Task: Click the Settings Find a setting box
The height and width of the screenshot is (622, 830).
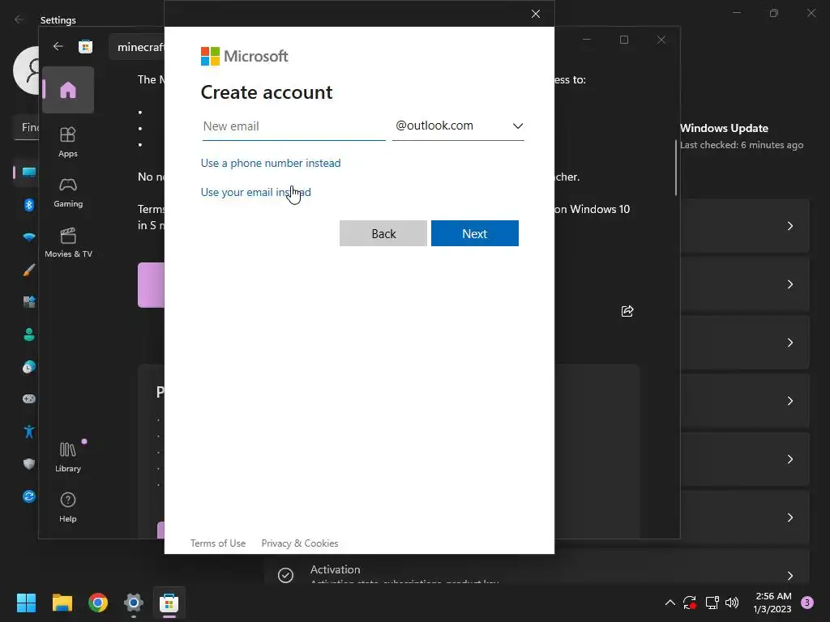Action: 27,127
